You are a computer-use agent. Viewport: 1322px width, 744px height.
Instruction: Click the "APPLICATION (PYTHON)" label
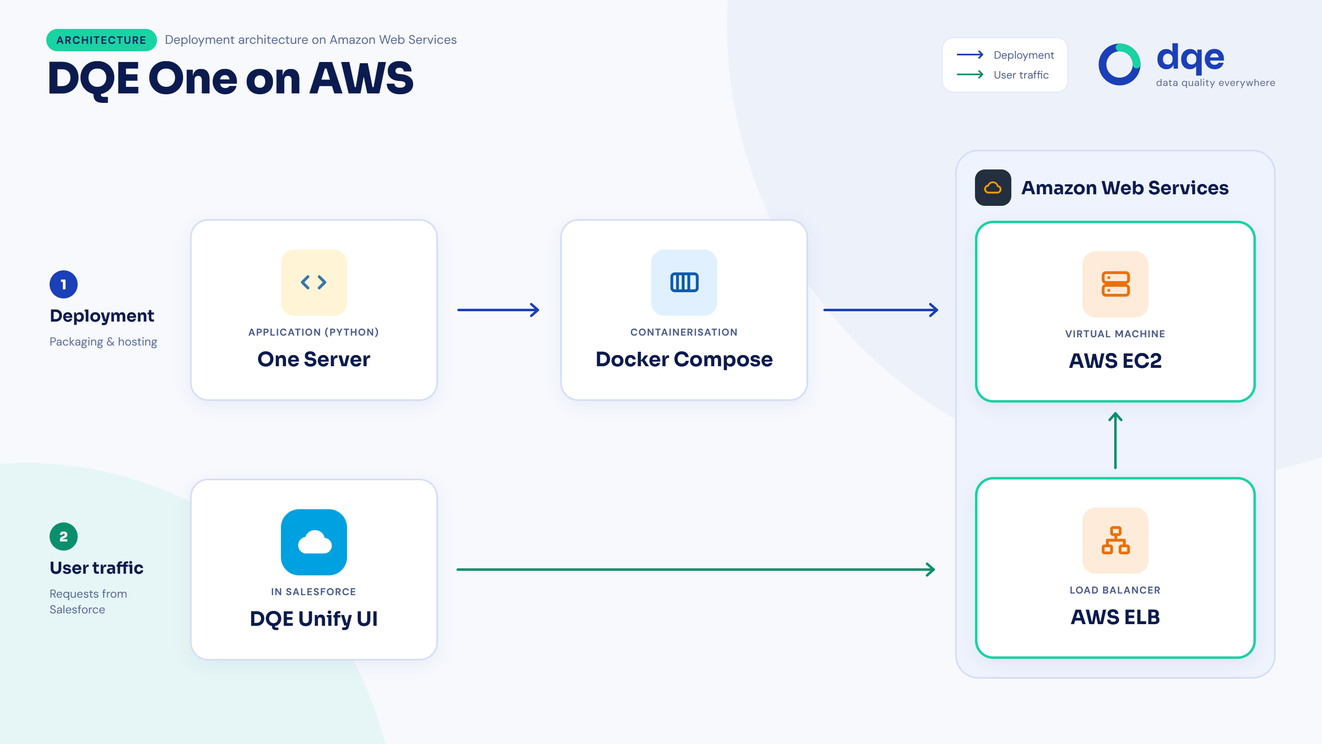(314, 332)
